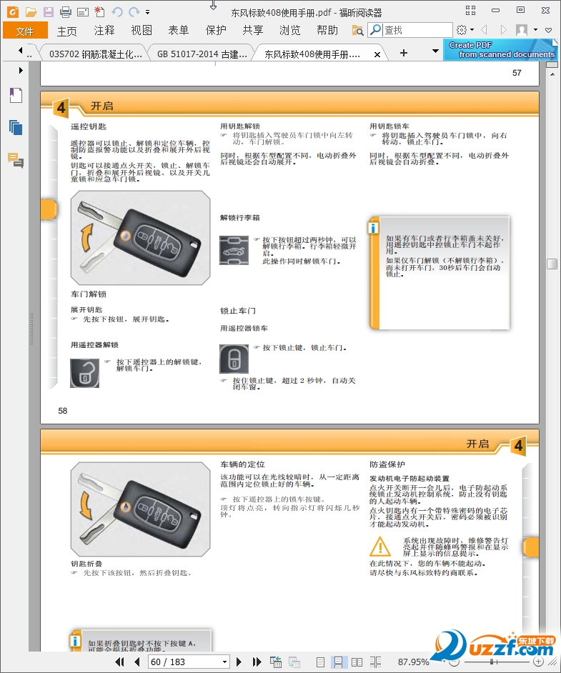Open the page thumbnails panel icon

(16, 127)
